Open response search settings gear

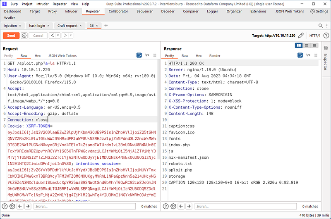(x=173, y=206)
